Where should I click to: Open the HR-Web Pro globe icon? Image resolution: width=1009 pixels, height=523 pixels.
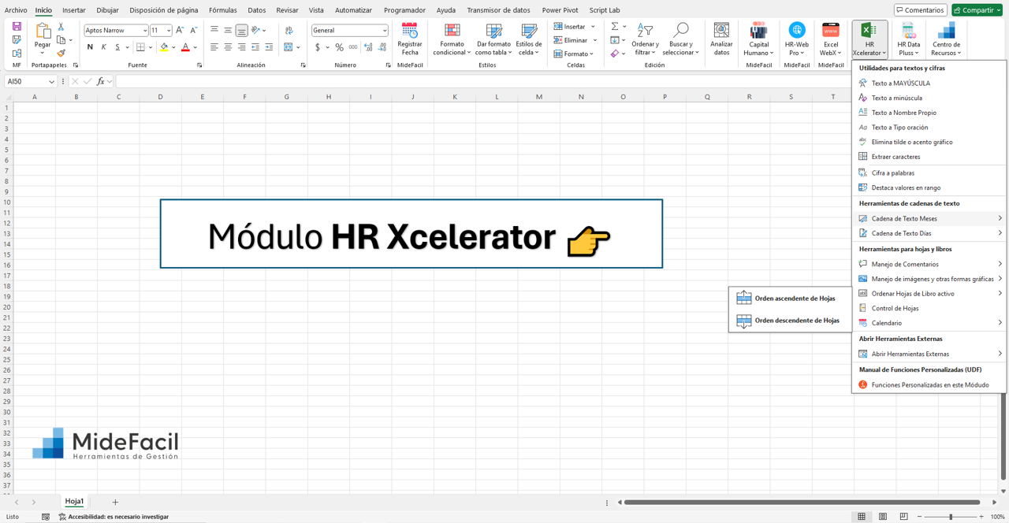pos(797,30)
